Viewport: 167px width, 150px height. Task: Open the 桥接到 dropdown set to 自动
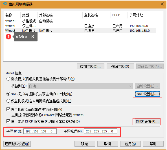pyautogui.click(x=80, y=86)
